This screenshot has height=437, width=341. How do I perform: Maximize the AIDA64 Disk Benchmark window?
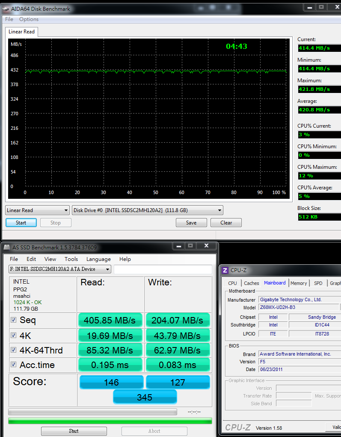(321, 7)
